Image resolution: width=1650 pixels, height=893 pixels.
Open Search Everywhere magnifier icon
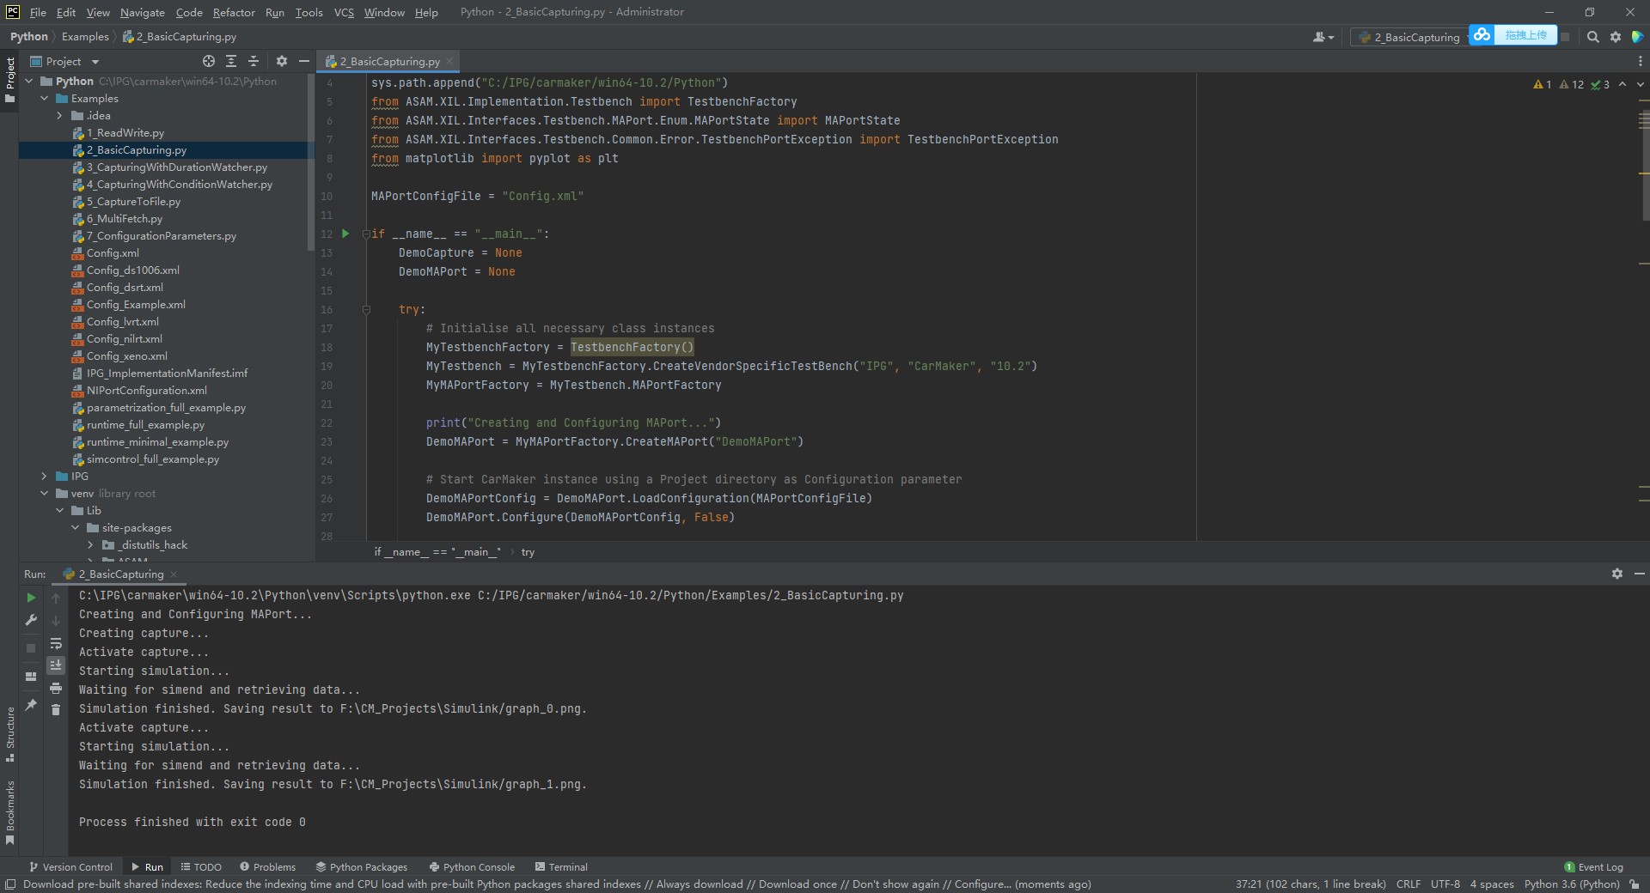[x=1592, y=37]
